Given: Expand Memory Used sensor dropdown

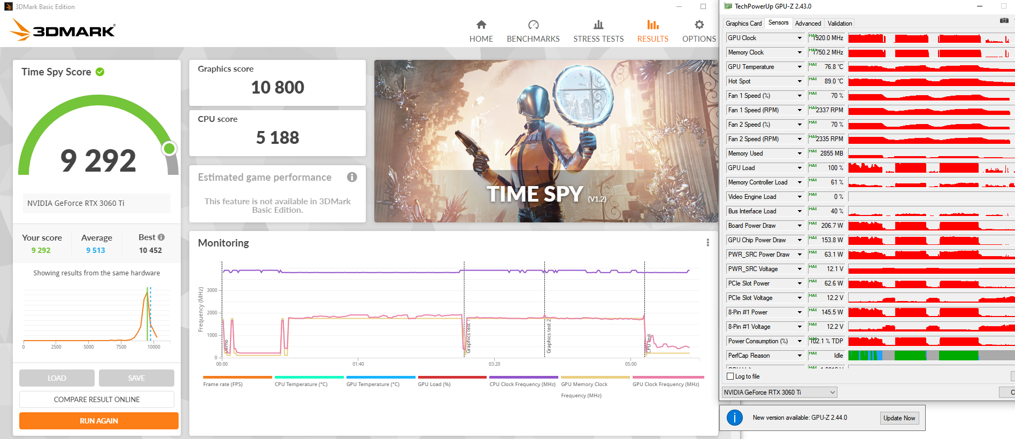Looking at the screenshot, I should point(799,153).
